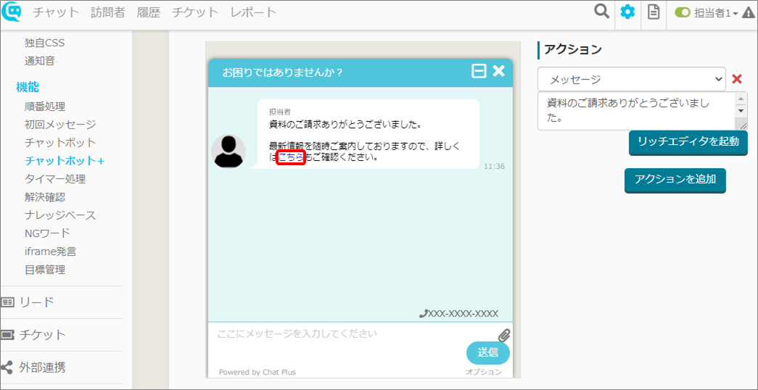This screenshot has width=758, height=390.
Task: Select 解決確認 in the sidebar
Action: coord(44,197)
